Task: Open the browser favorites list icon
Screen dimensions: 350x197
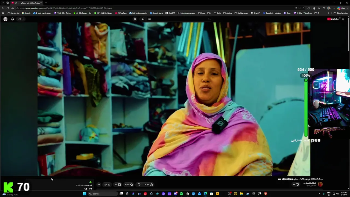Action: pos(319,8)
